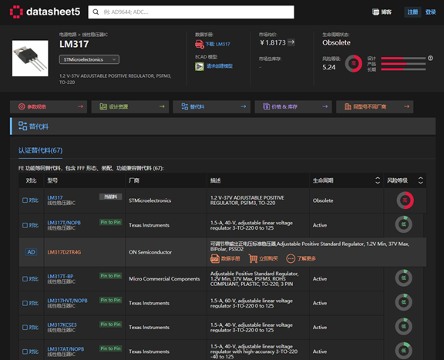444x360 pixels.
Task: Click the power circuits breadcrumb link
Action: click(x=68, y=35)
